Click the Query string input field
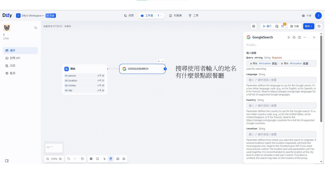This screenshot has width=325, height=182. [281, 63]
